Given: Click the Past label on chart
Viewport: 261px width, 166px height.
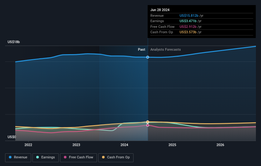Looking at the screenshot, I should click(141, 50).
